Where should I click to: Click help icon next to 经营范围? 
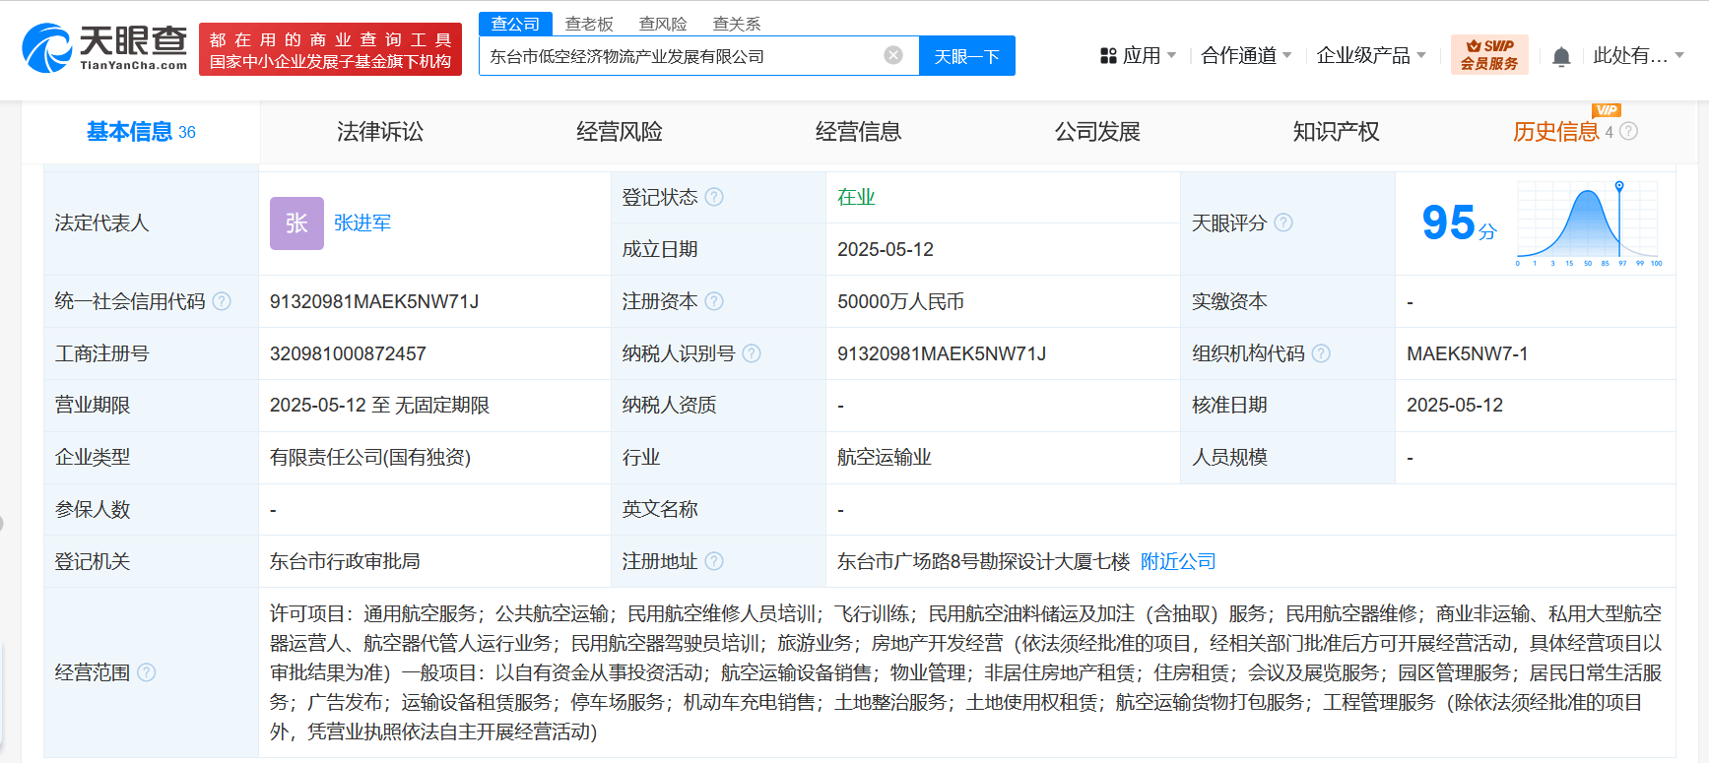click(147, 672)
